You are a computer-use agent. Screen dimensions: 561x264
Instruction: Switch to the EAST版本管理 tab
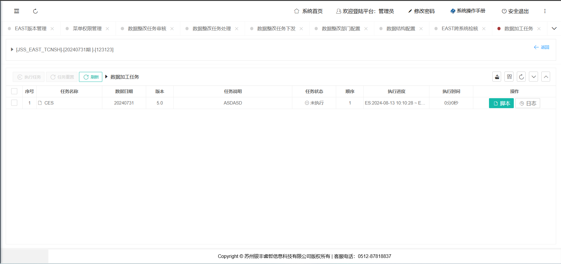point(31,29)
